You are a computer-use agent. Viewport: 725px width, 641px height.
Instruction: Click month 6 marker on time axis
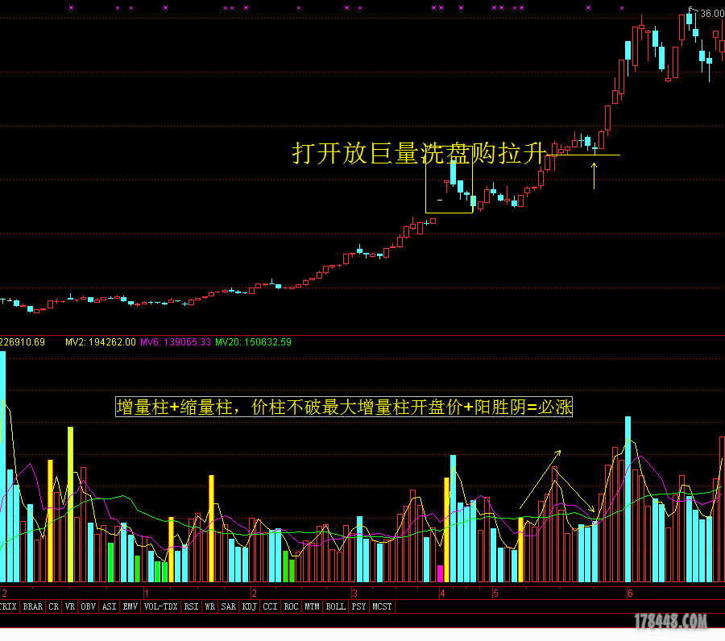628,593
